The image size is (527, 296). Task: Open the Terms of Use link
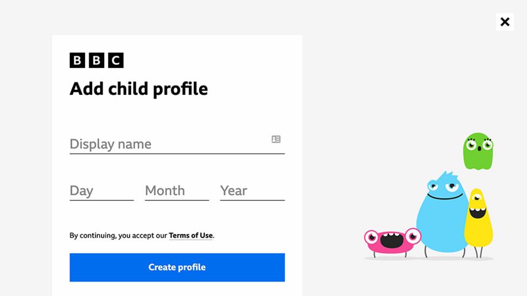[x=191, y=236]
